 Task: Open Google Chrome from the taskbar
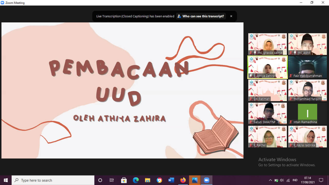(159, 180)
